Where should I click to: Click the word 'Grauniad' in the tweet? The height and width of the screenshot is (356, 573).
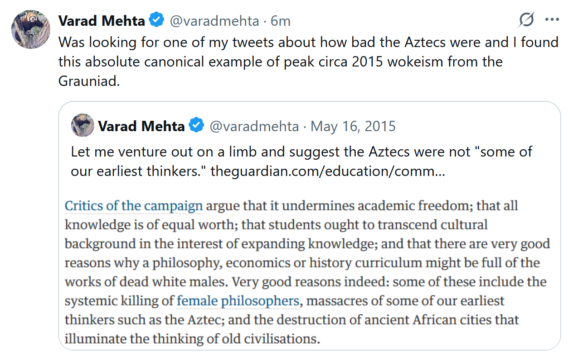click(x=88, y=81)
